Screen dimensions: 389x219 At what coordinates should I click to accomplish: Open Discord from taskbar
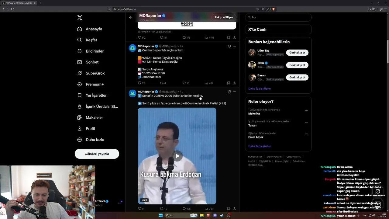click(215, 215)
